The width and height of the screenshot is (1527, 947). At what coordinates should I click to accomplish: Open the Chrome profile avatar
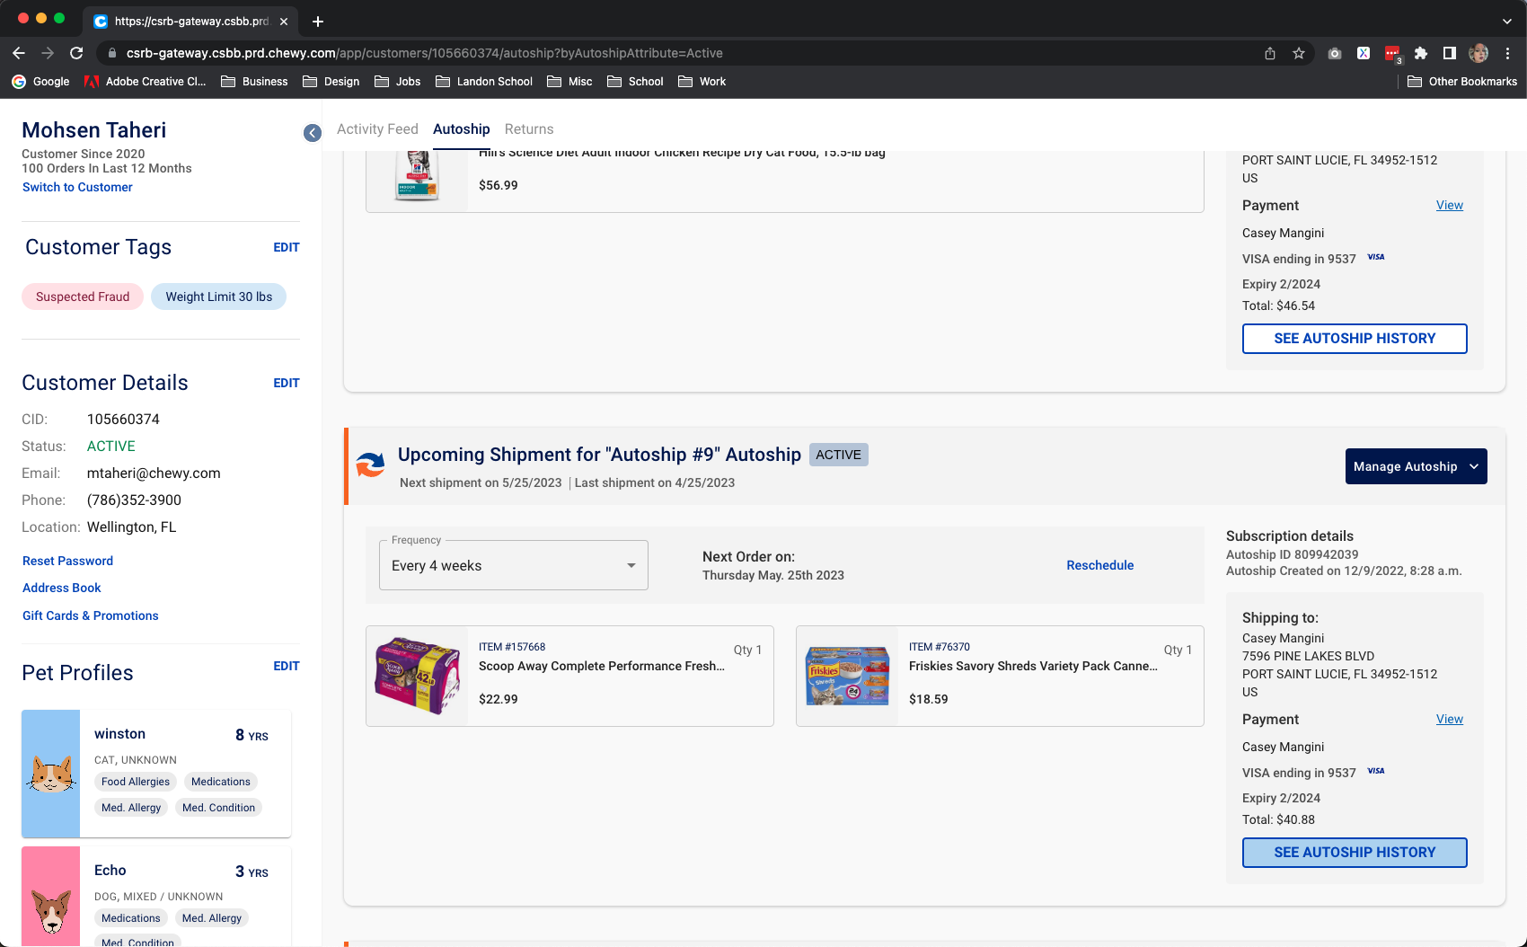tap(1478, 53)
